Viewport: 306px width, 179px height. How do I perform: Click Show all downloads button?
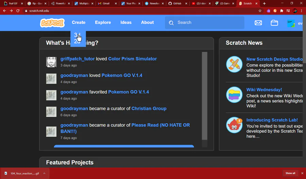tap(290, 173)
